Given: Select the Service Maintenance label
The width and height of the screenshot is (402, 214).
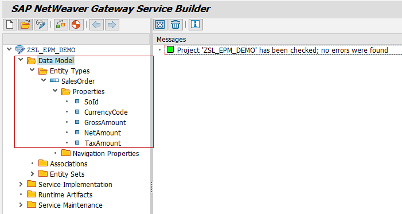Looking at the screenshot, I should click(x=70, y=205).
